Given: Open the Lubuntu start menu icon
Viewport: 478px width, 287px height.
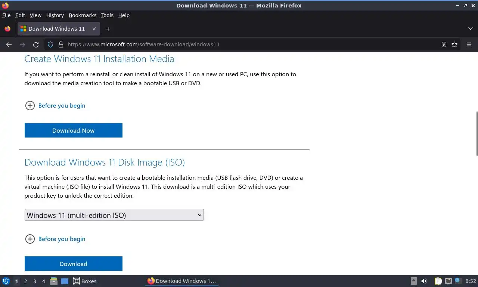Looking at the screenshot, I should tap(6, 281).
